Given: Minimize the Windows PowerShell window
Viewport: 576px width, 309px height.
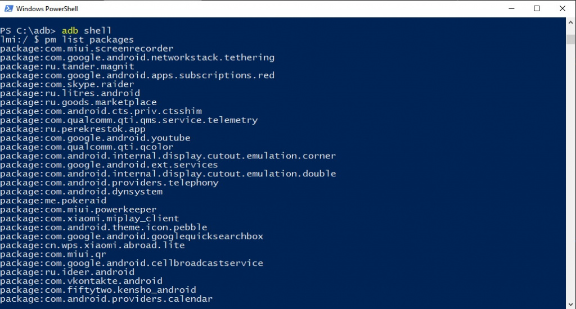Looking at the screenshot, I should [512, 8].
